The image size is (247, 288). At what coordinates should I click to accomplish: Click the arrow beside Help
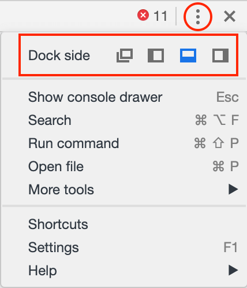[233, 270]
